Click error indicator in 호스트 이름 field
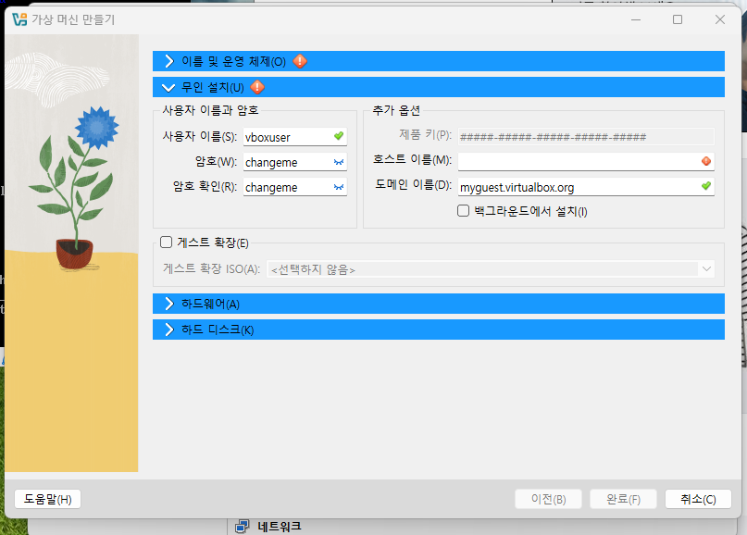The height and width of the screenshot is (535, 747). (x=706, y=161)
